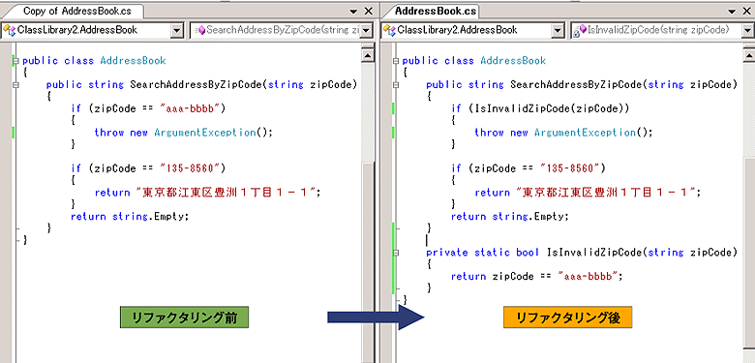This screenshot has width=755, height=363.
Task: Click the left editor's scroll up arrow
Action: [x=368, y=55]
